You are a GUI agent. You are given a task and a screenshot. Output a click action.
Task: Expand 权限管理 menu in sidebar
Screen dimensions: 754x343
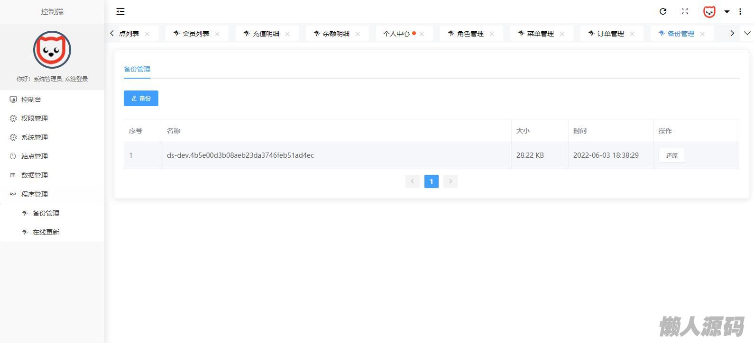pyautogui.click(x=34, y=118)
